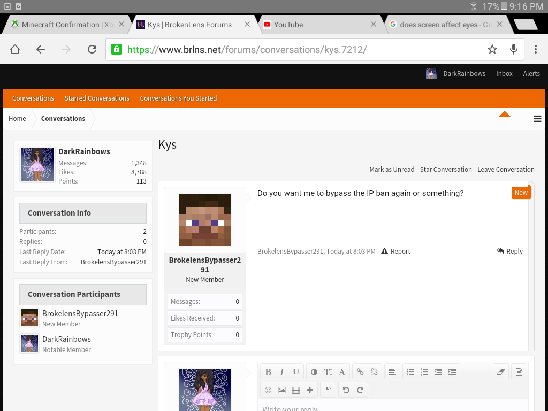
Task: Bookmark this page with the star
Action: tap(492, 49)
